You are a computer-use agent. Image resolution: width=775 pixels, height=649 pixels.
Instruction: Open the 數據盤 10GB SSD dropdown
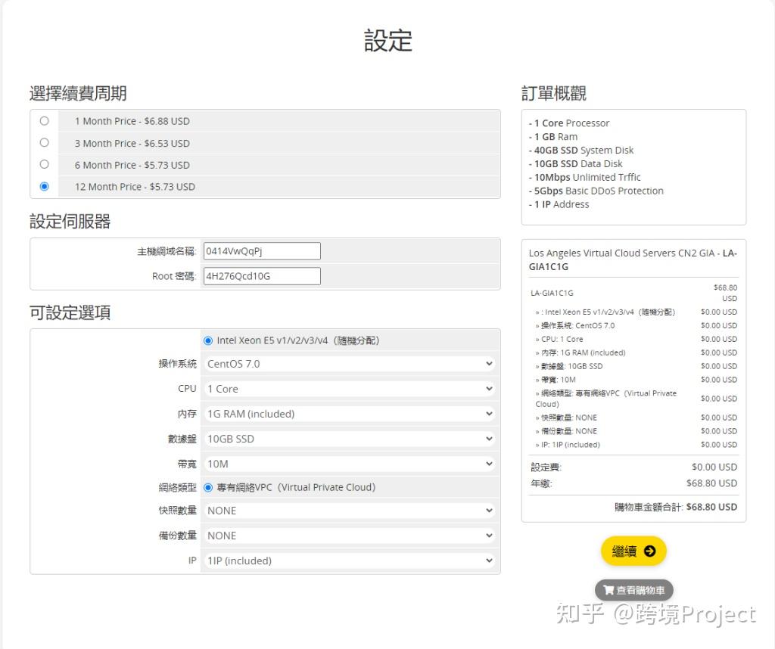tap(348, 438)
